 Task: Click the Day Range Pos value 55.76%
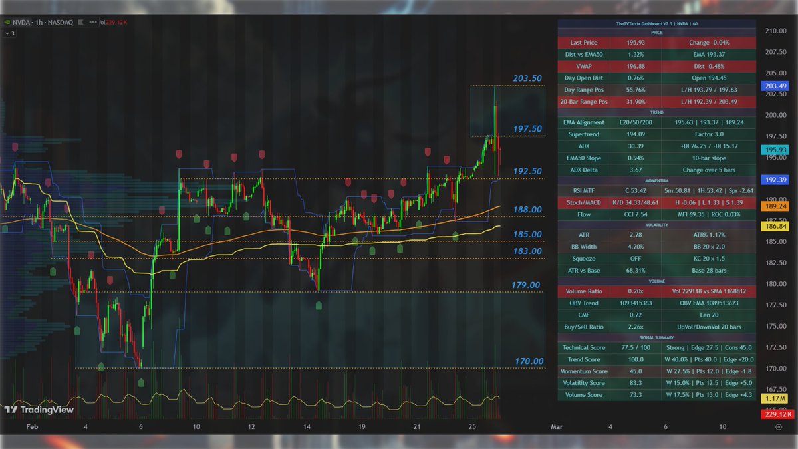point(635,90)
